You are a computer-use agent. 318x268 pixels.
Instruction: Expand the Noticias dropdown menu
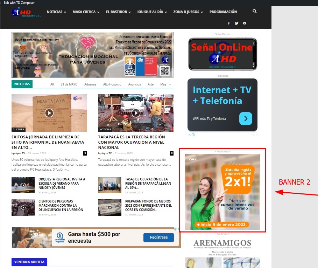pyautogui.click(x=56, y=12)
